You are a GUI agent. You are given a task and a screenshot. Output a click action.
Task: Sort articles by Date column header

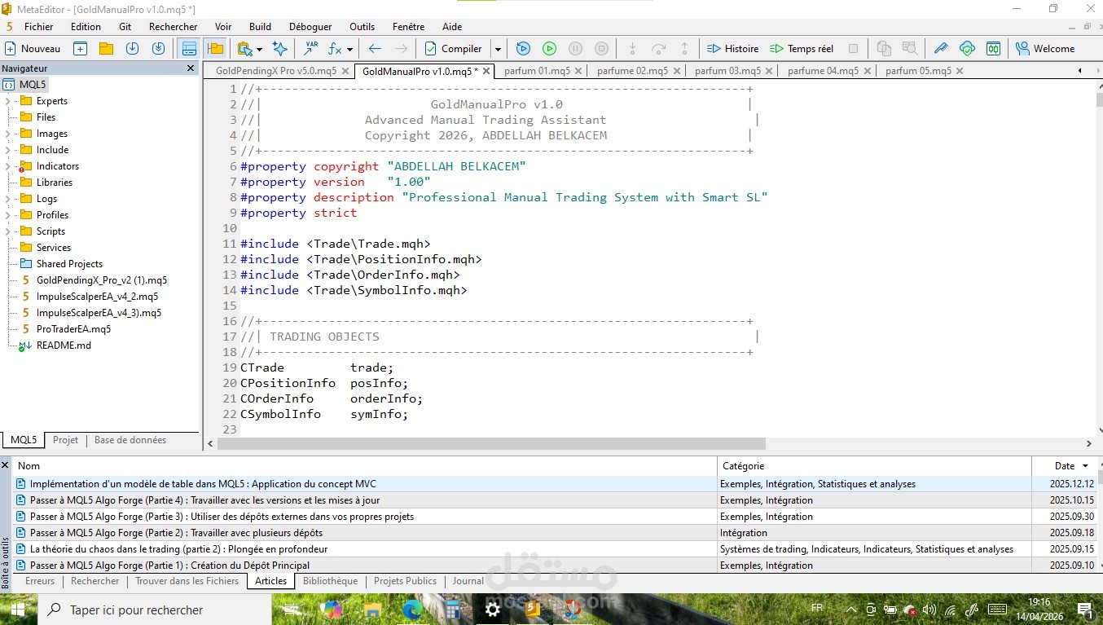tap(1065, 466)
